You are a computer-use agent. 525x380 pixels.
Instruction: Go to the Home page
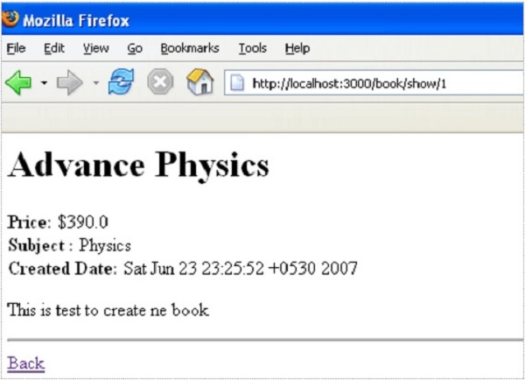tap(199, 83)
